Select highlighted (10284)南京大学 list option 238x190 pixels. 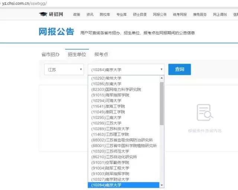[124, 185]
